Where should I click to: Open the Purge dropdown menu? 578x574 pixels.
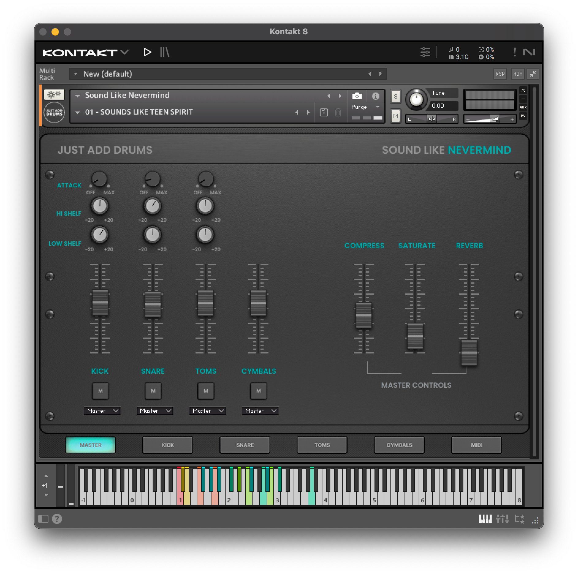coord(366,107)
